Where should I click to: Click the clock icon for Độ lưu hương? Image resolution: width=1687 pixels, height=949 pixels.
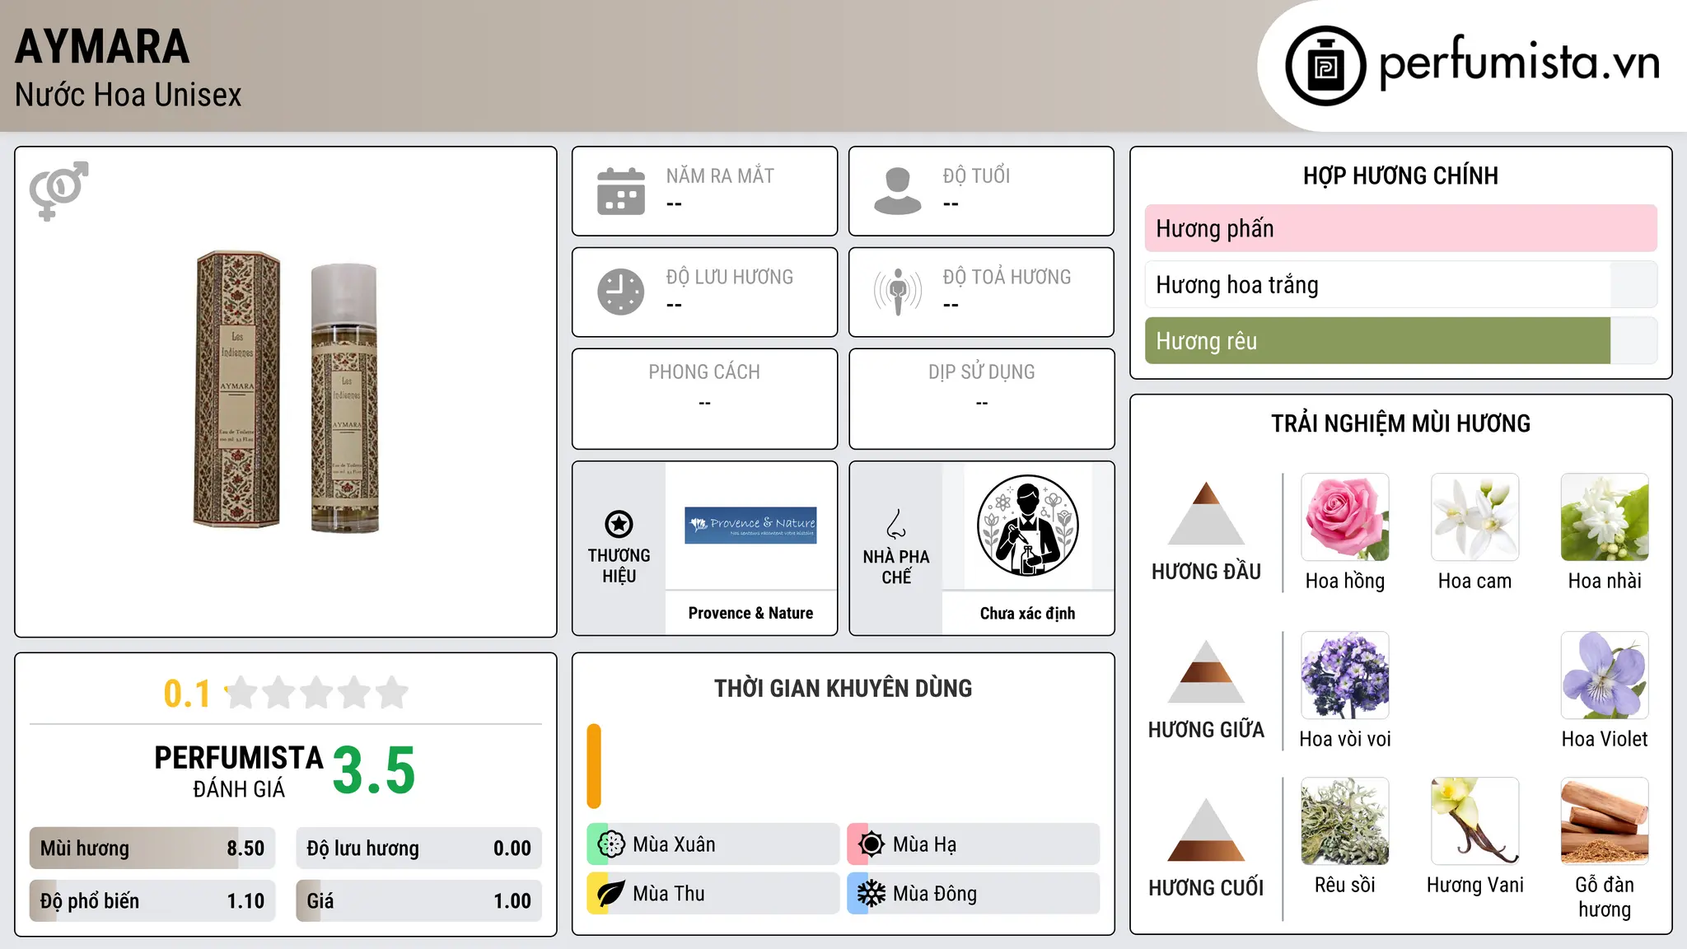(x=621, y=292)
